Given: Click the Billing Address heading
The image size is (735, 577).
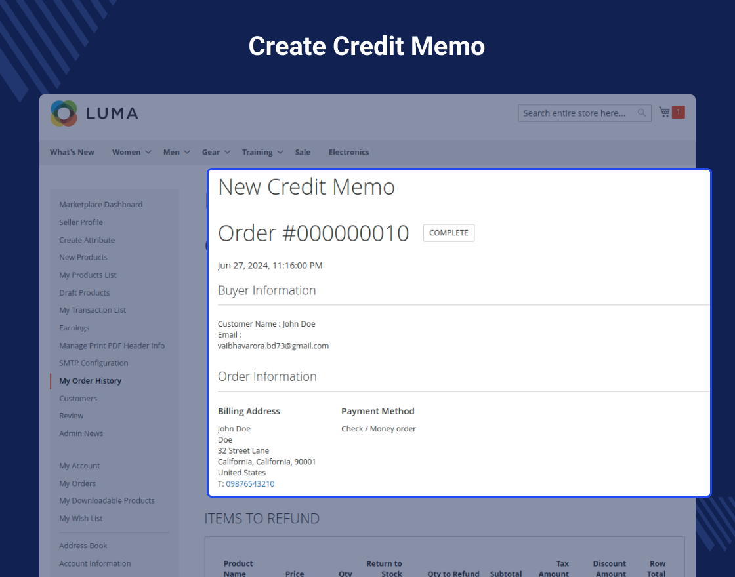Looking at the screenshot, I should click(249, 411).
